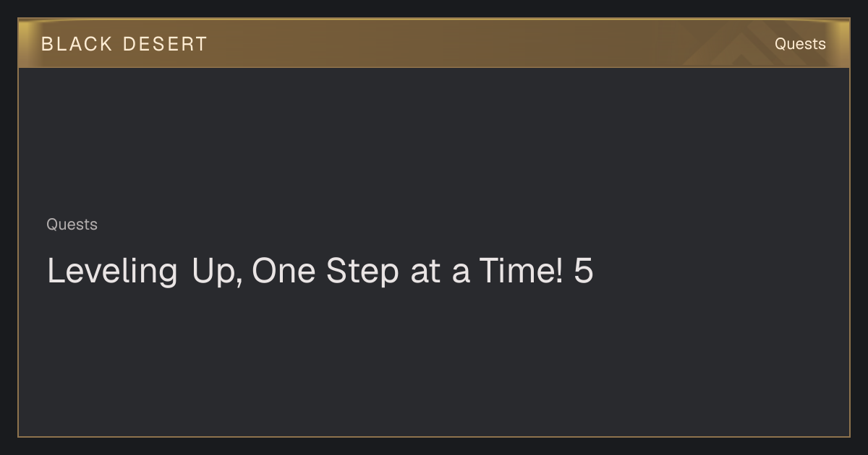Open the Quests link in the header

pos(800,44)
